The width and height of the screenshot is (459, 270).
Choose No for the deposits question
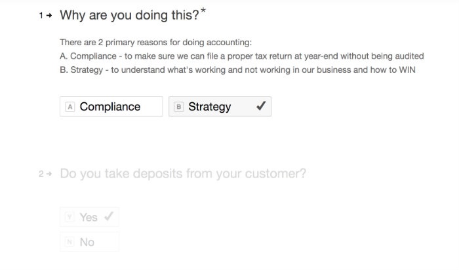89,242
